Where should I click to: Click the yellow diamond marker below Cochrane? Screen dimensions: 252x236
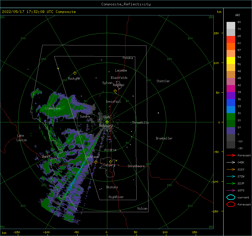(96, 162)
